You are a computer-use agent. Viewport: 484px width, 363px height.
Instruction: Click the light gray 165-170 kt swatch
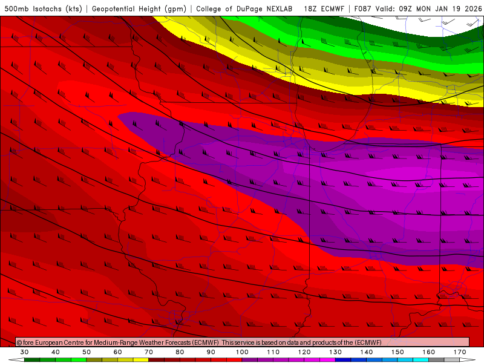pos(452,360)
